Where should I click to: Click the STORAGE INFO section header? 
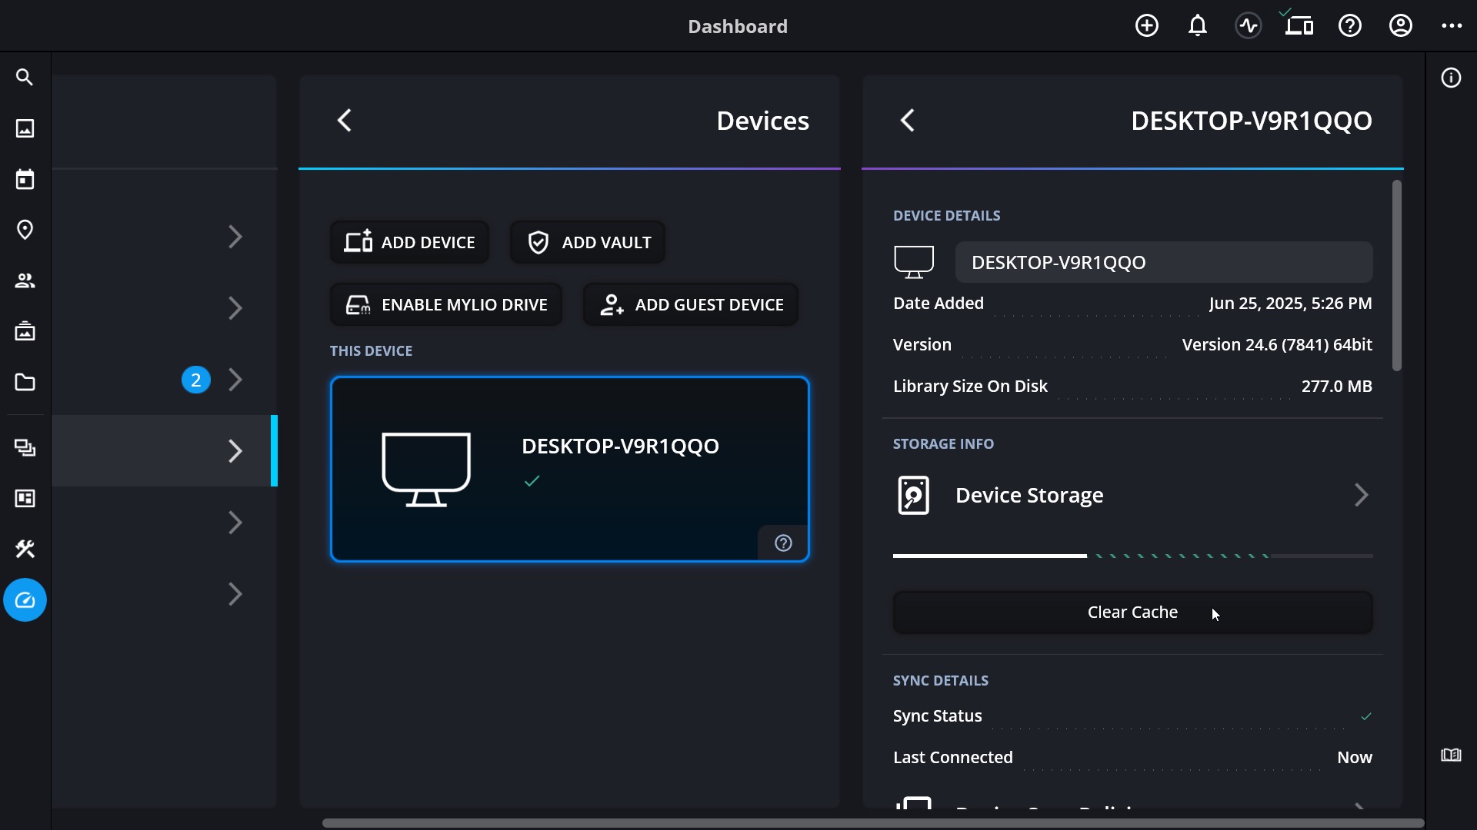click(943, 444)
